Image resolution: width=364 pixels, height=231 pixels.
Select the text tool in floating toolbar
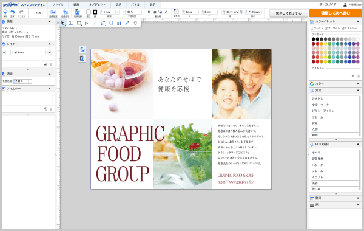coord(71,23)
